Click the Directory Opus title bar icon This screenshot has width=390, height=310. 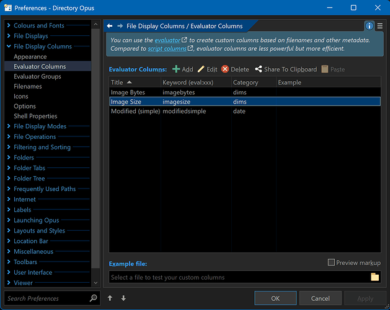point(7,7)
